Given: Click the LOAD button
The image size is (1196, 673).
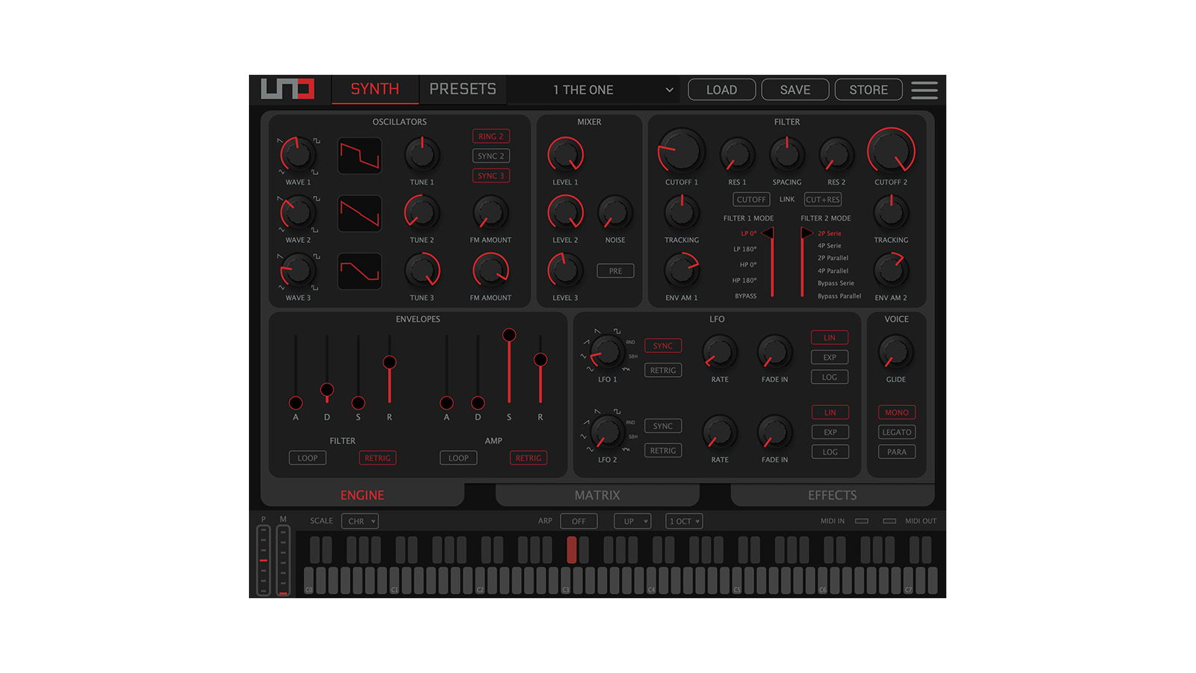Looking at the screenshot, I should 721,90.
